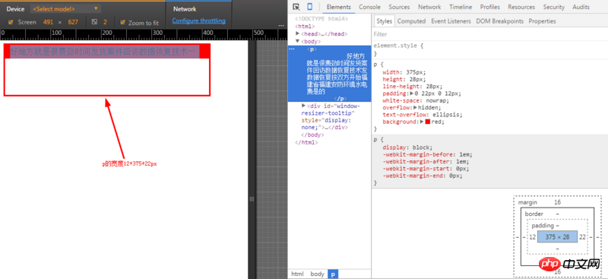The image size is (608, 279).
Task: Expand the window-resizer-tooltip div node
Action: tap(303, 106)
